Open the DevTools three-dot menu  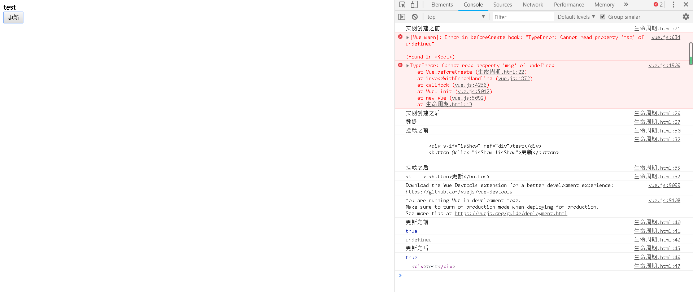(673, 5)
